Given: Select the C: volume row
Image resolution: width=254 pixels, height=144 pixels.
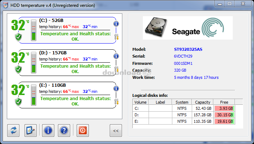Looking at the screenshot, I should (184, 108).
